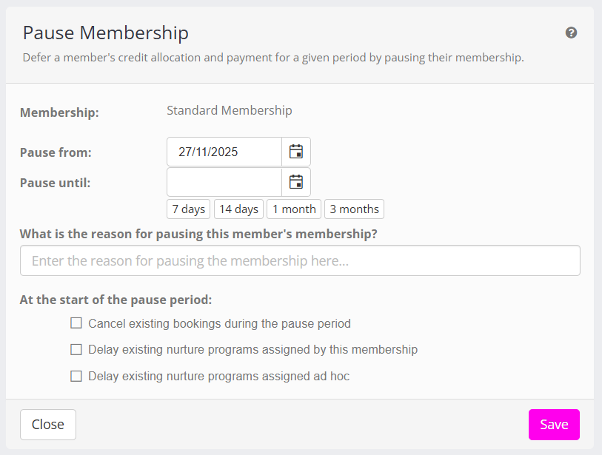Click the Pause from date field

[224, 152]
